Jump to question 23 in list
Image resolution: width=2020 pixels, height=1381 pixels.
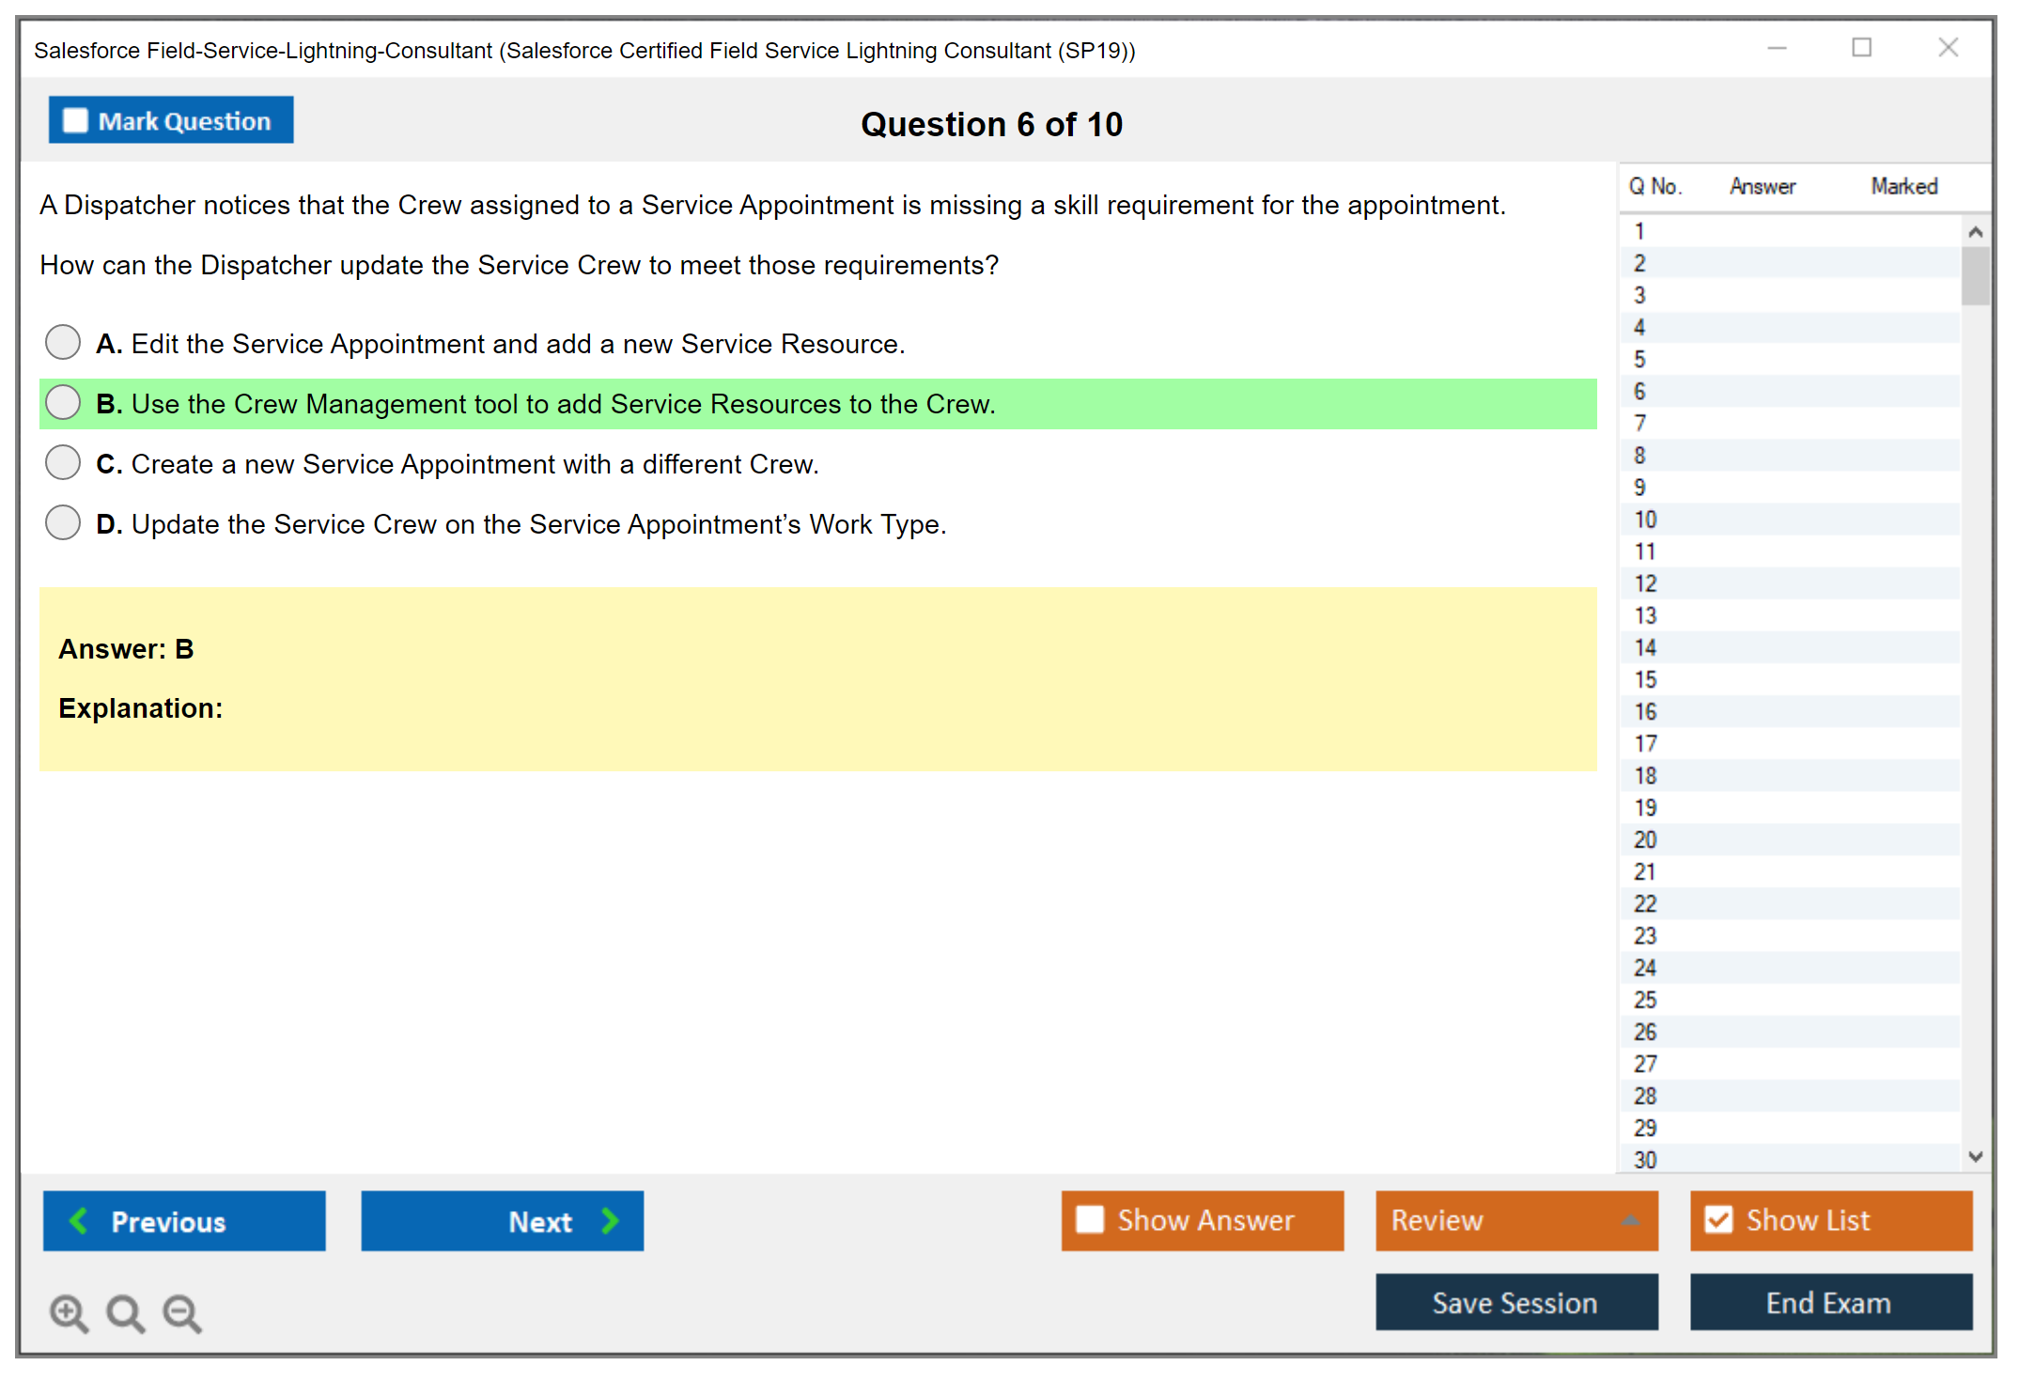point(1645,936)
